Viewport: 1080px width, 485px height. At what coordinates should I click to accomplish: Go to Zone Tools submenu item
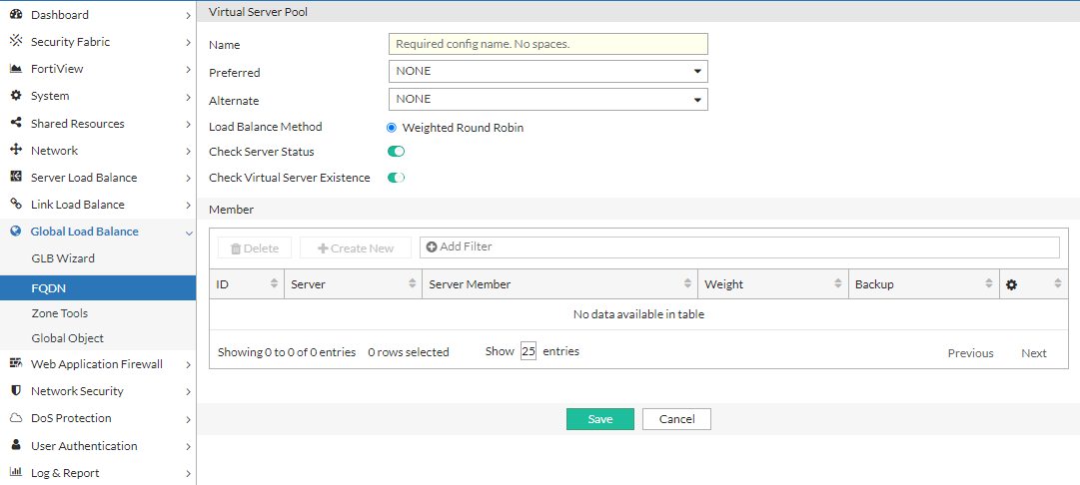60,313
